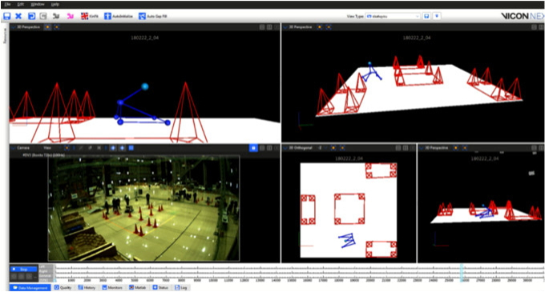This screenshot has height=296, width=545.
Task: Open the Edit menu
Action: pyautogui.click(x=21, y=4)
